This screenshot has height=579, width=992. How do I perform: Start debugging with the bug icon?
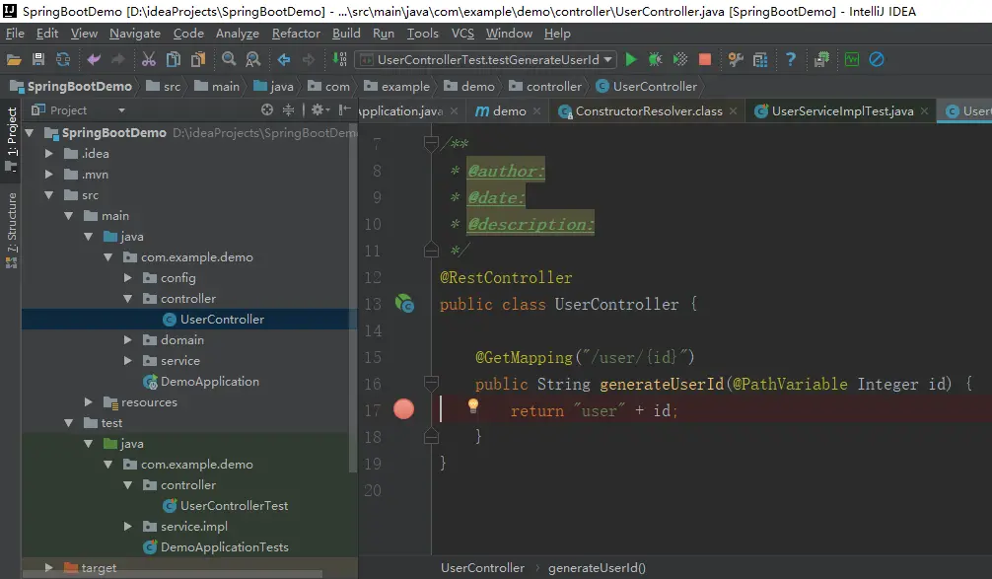tap(656, 59)
